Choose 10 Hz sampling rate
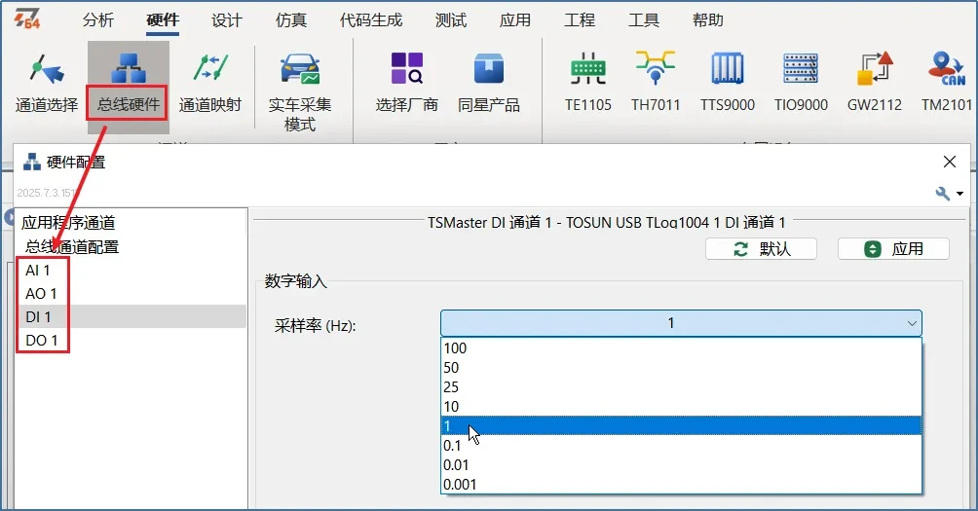The height and width of the screenshot is (511, 978). [x=681, y=406]
